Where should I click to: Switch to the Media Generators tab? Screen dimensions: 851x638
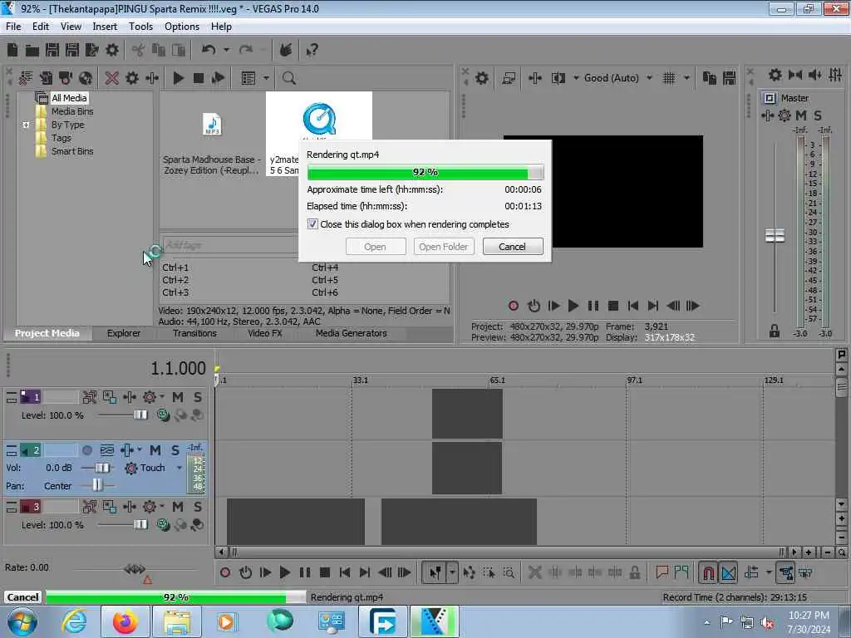pyautogui.click(x=352, y=333)
